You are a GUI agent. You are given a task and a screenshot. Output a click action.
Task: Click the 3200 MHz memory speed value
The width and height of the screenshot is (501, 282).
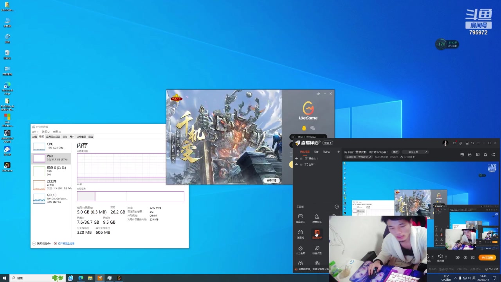click(155, 208)
